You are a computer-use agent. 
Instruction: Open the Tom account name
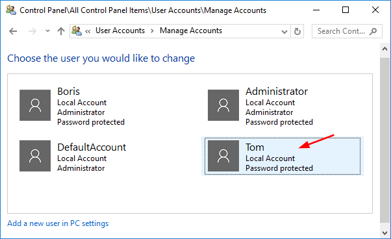click(255, 147)
